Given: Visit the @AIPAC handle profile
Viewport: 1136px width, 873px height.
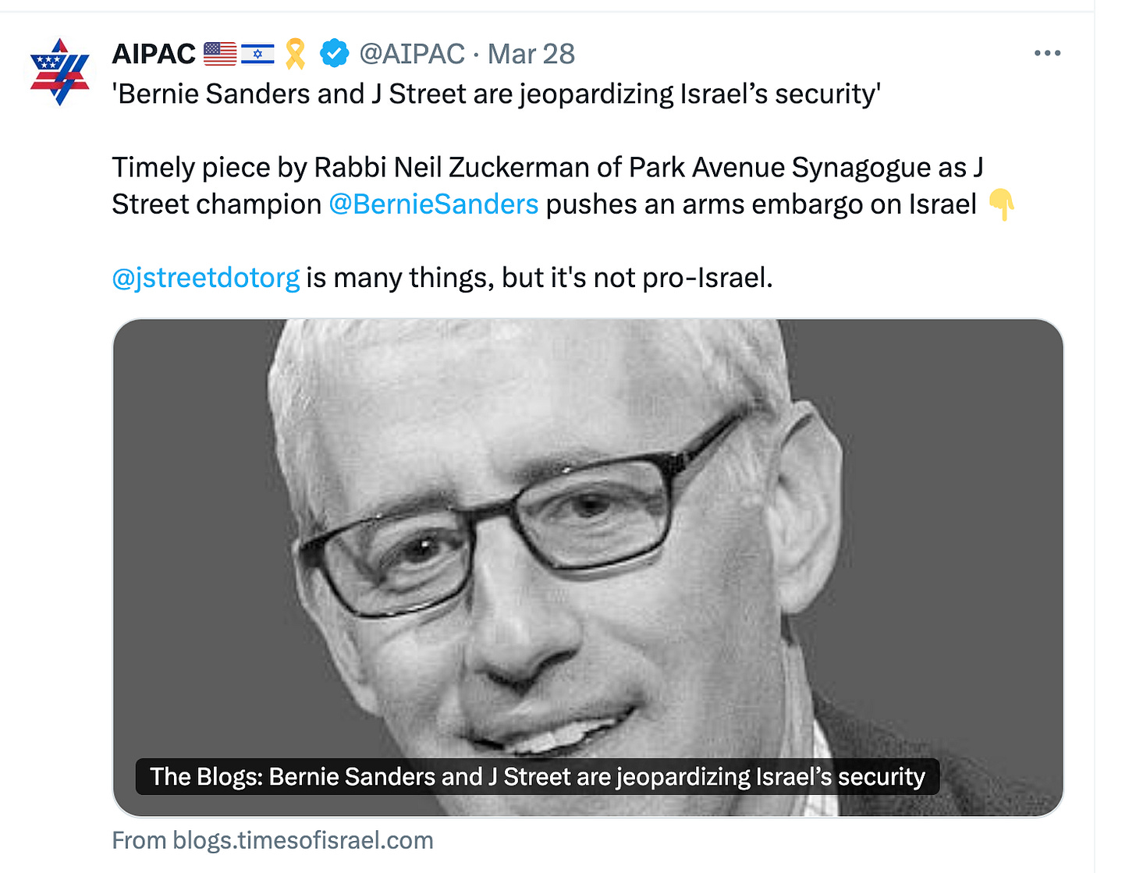Looking at the screenshot, I should (412, 54).
